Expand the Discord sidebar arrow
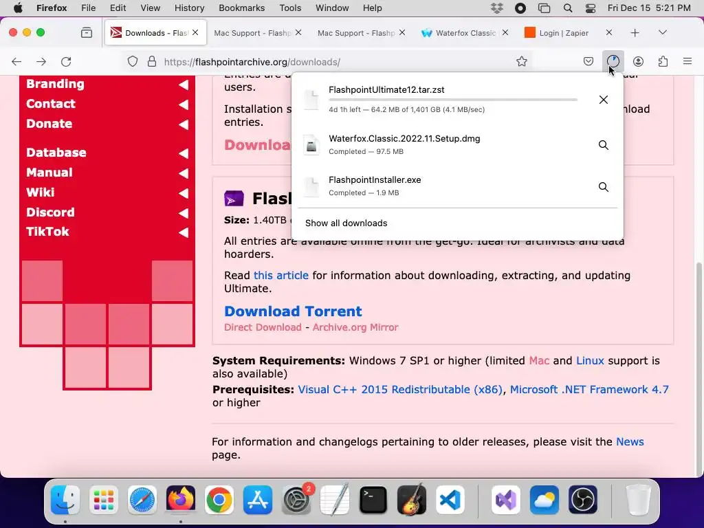Viewport: 704px width, 528px height. point(183,213)
